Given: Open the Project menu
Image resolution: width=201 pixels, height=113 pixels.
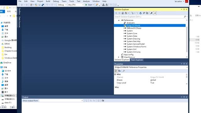Looking at the screenshot, I should (x=40, y=1).
